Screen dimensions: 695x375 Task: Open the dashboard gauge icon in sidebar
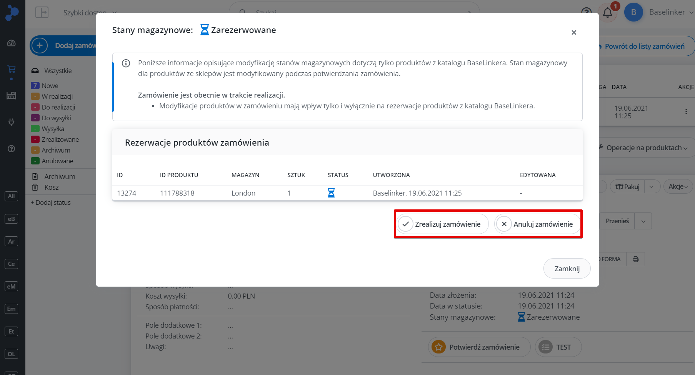tap(12, 43)
